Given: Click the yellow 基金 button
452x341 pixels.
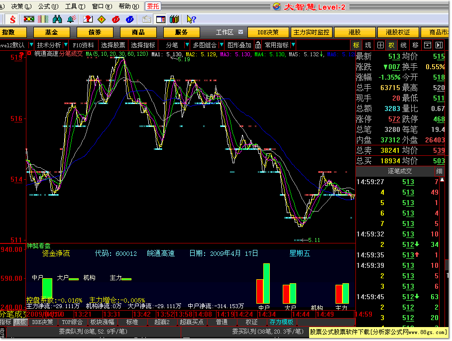Looking at the screenshot, I should click(x=52, y=32).
